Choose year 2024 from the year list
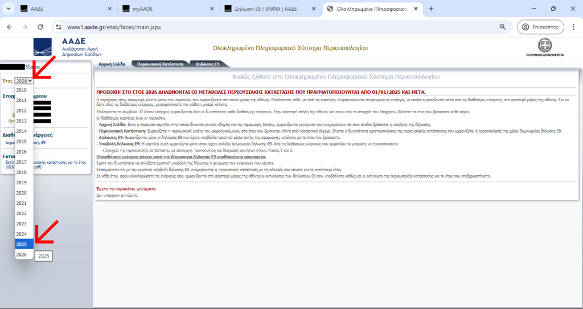 (22, 234)
